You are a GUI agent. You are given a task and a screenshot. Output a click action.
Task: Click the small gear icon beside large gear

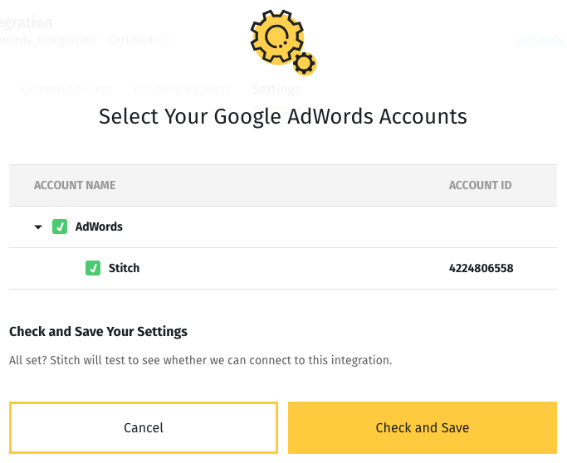(x=305, y=64)
